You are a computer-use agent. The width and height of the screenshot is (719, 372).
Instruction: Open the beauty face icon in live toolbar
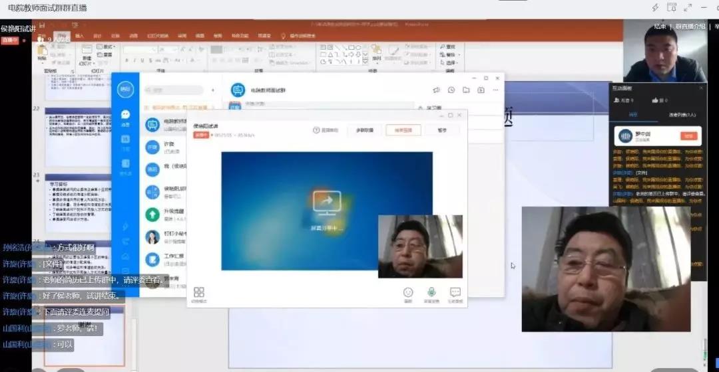(x=408, y=292)
